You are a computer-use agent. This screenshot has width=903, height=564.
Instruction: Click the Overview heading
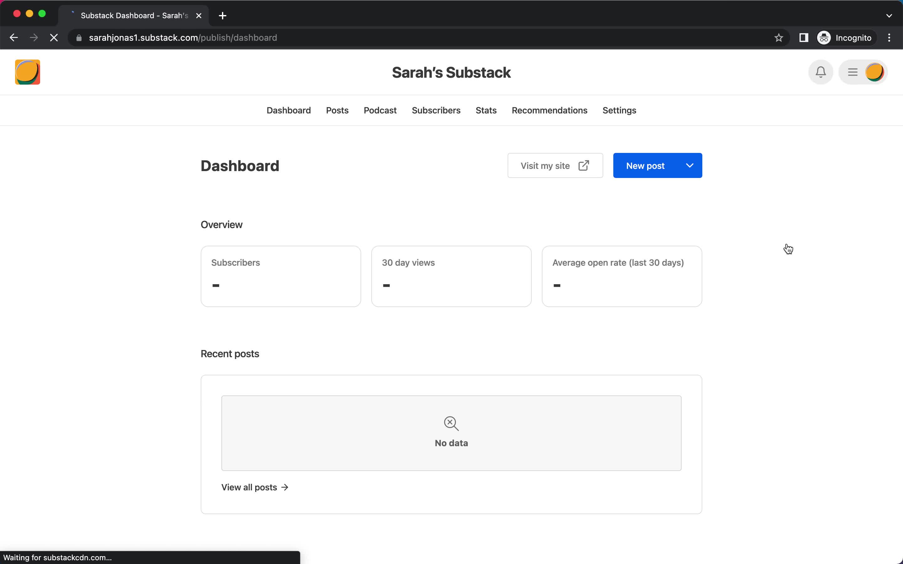pos(221,225)
